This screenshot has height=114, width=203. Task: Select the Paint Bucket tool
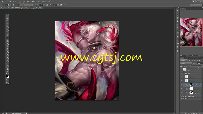[x=7, y=49]
